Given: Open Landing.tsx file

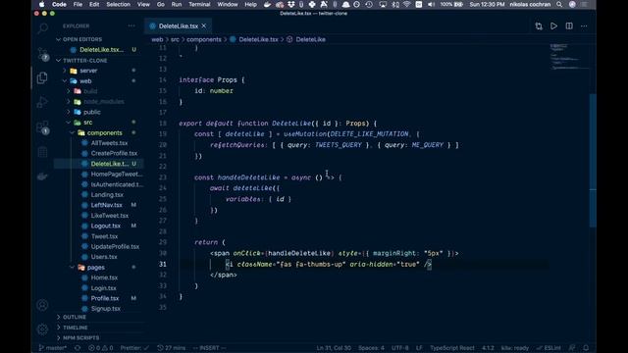Looking at the screenshot, I should (x=107, y=195).
